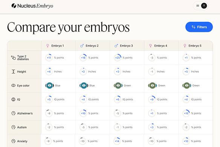Click the male symbol next to Embryo 3
The image size is (220, 147).
pyautogui.click(x=116, y=46)
